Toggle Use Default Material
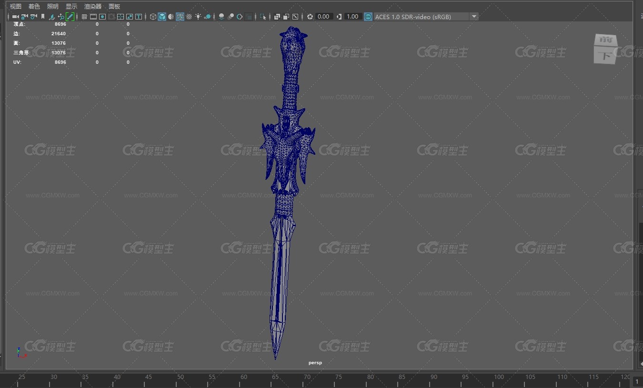Screen dimensions: 643x388 (171, 17)
